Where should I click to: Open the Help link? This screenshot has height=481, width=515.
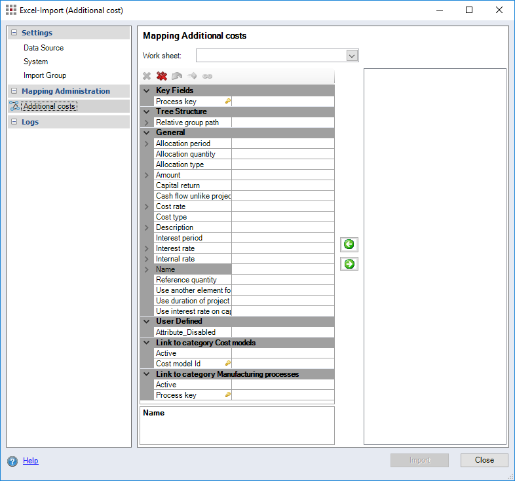[x=31, y=461]
